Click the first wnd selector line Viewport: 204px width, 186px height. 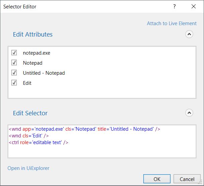click(84, 129)
